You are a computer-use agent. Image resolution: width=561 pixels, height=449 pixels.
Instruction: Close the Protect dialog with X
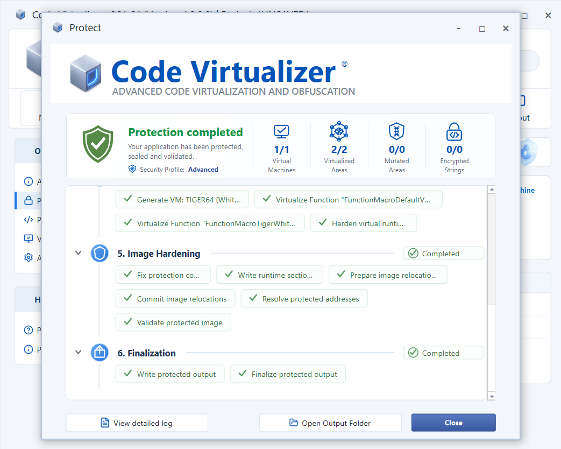pyautogui.click(x=506, y=29)
